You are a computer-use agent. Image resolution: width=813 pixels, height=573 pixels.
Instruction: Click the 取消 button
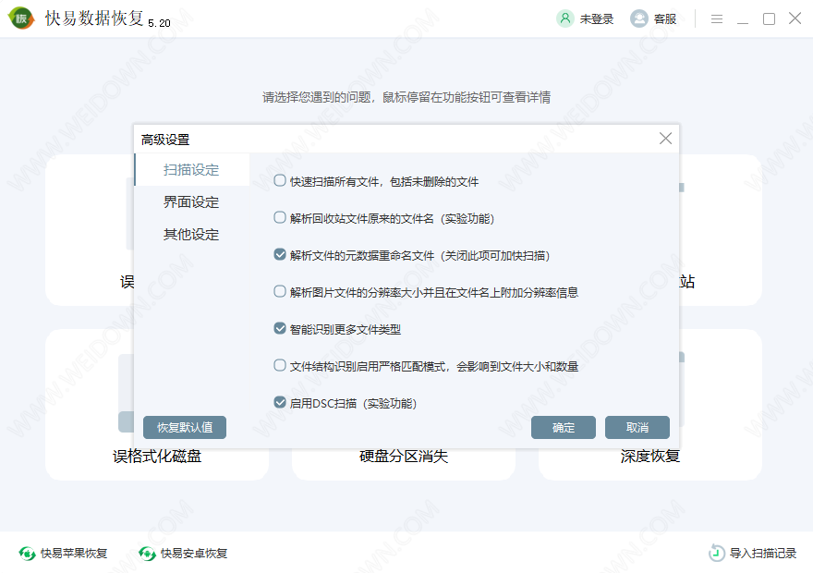pyautogui.click(x=637, y=427)
